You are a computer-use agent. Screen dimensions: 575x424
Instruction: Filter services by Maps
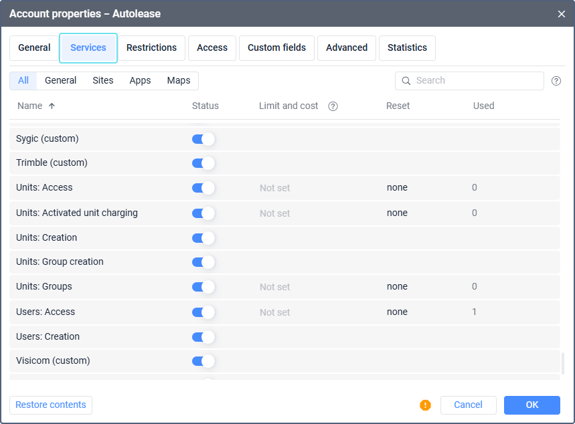[179, 81]
